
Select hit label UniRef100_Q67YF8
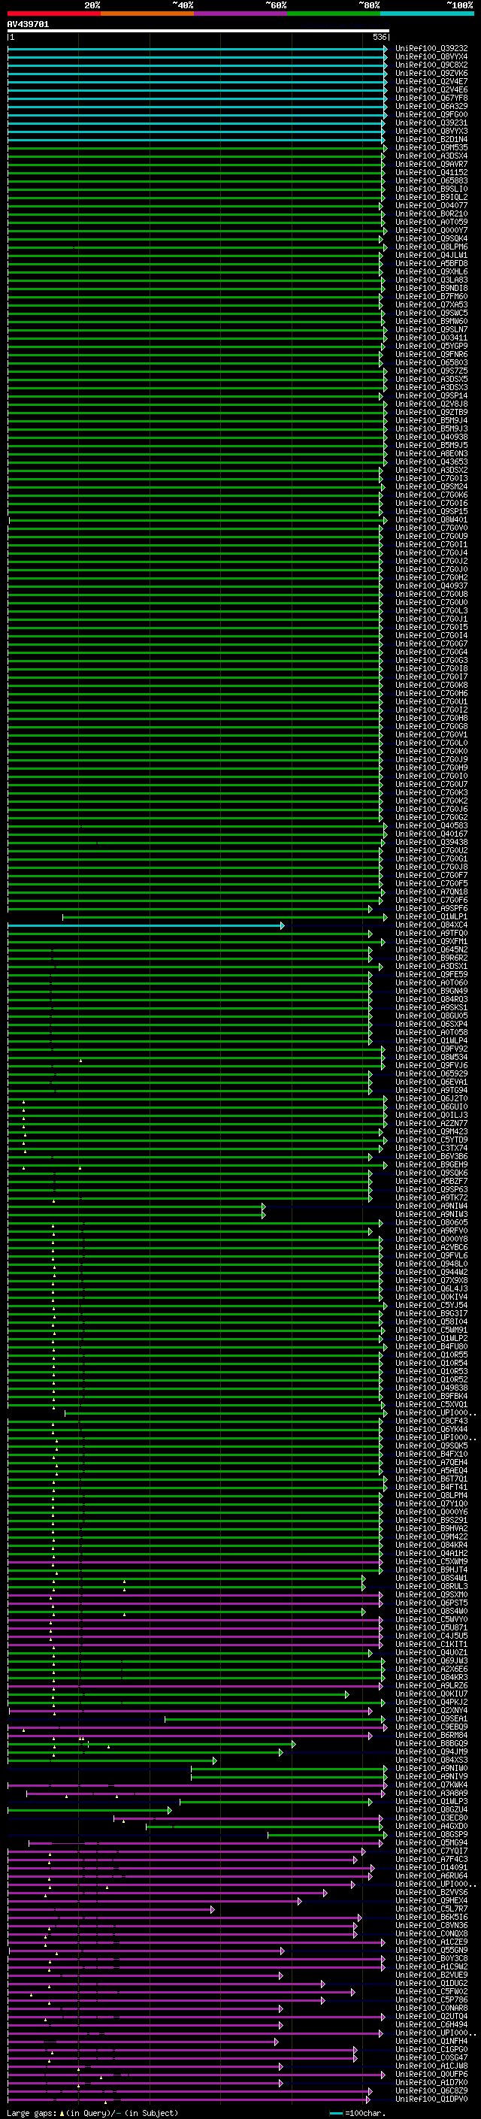[x=431, y=98]
